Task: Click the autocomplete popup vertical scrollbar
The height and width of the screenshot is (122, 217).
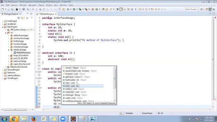Action: tap(115, 79)
